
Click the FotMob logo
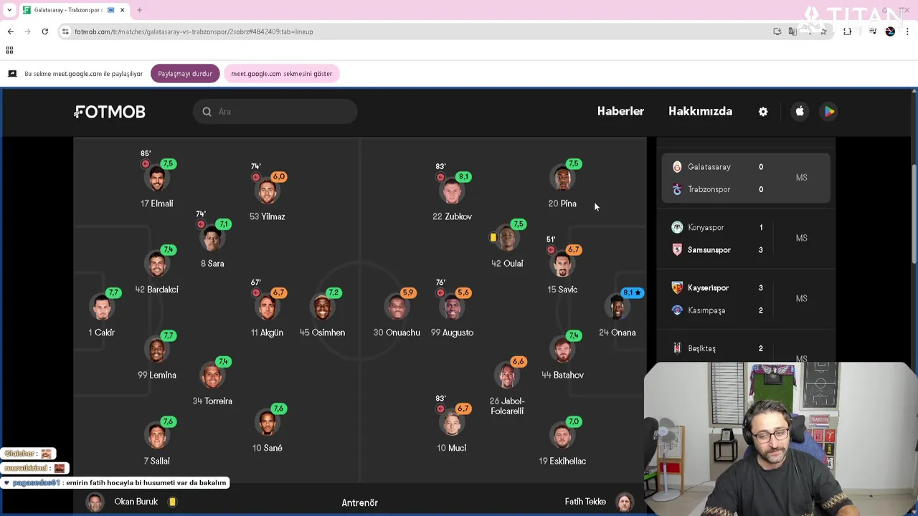pyautogui.click(x=110, y=112)
